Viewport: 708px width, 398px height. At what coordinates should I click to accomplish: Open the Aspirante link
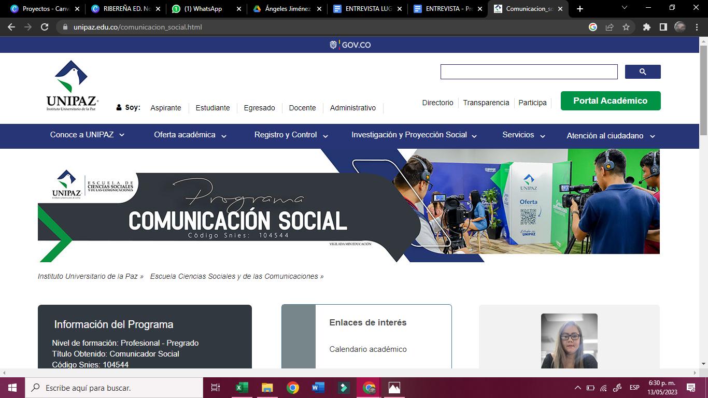(x=166, y=108)
